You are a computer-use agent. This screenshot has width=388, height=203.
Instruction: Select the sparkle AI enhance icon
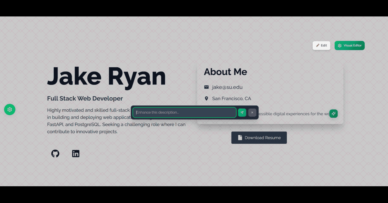(x=333, y=113)
